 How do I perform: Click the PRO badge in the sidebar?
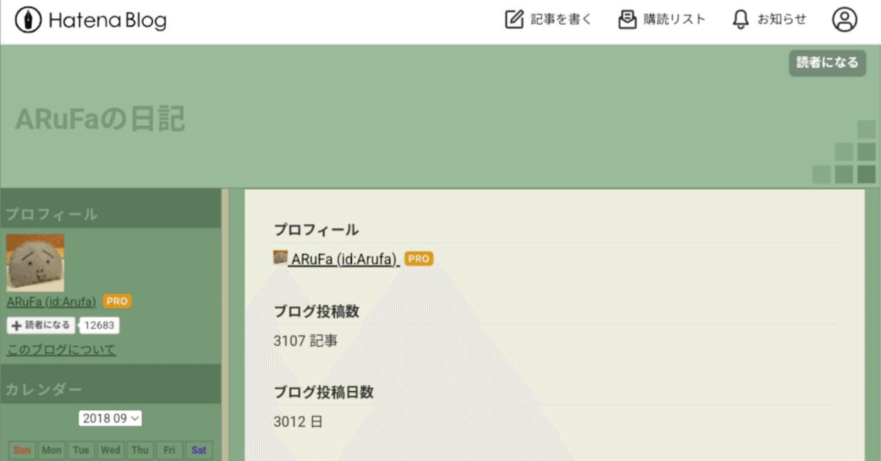pos(116,301)
